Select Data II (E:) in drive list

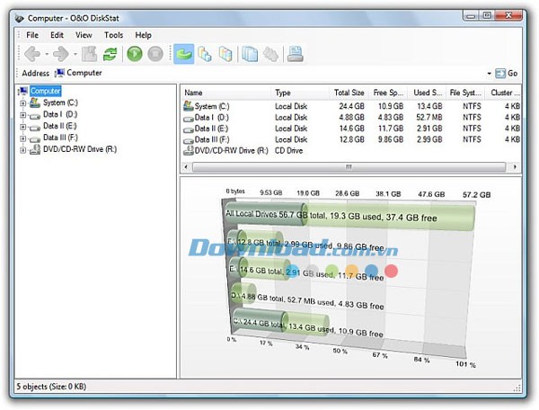[x=212, y=129]
